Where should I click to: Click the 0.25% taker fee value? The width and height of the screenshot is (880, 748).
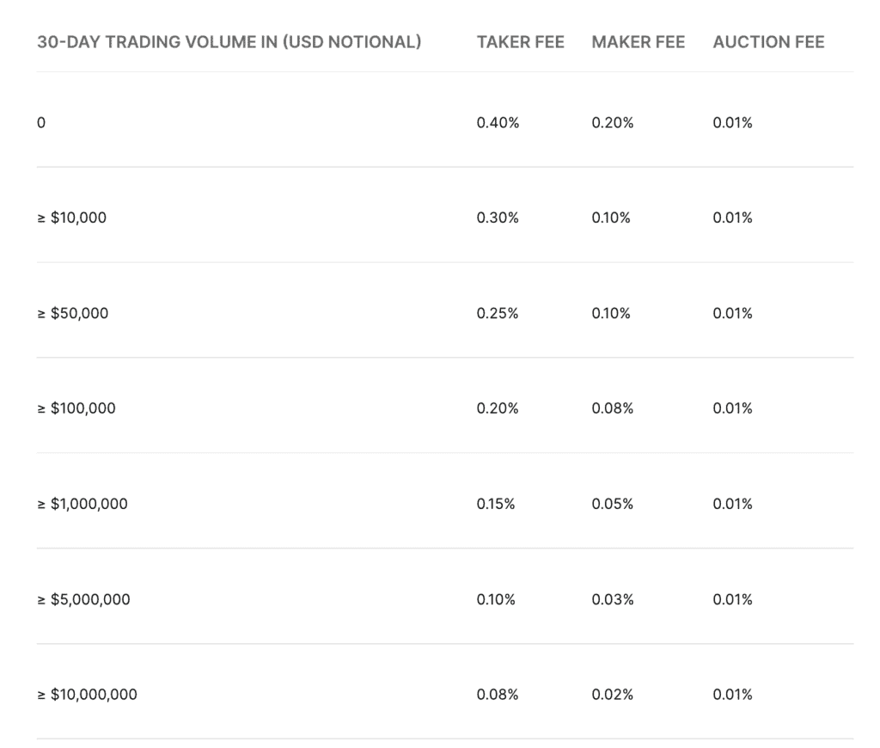tap(498, 314)
